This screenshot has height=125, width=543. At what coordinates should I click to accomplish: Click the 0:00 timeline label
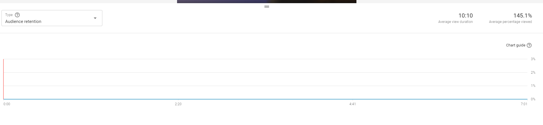coord(7,104)
